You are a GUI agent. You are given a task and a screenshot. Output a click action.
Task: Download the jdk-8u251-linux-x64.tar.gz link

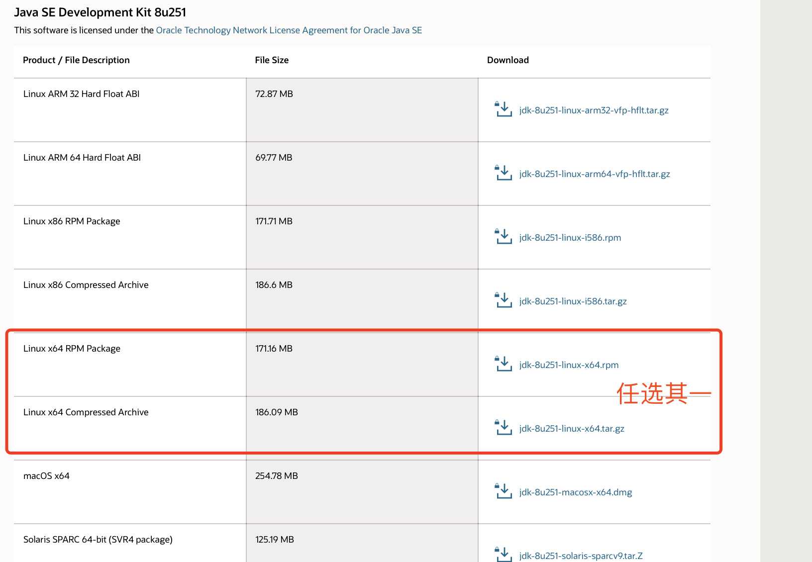point(572,429)
